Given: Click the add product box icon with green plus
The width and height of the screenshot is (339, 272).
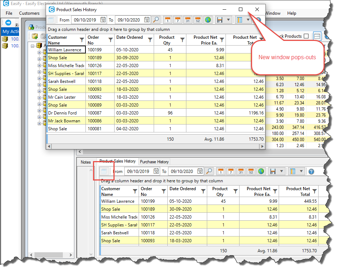Looking at the screenshot, I should point(35,36).
